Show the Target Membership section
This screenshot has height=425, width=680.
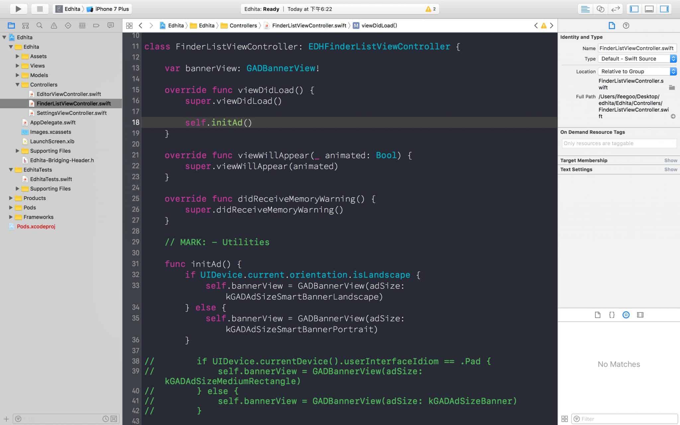pos(671,160)
